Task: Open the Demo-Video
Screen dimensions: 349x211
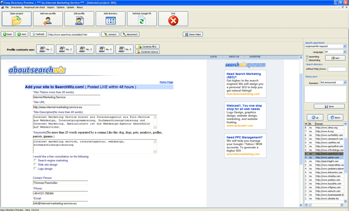Action: [x=193, y=34]
